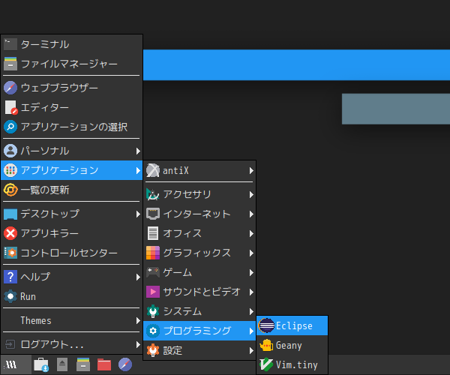Launch the browser compass icon on taskbar
This screenshot has height=375, width=450.
point(125,364)
